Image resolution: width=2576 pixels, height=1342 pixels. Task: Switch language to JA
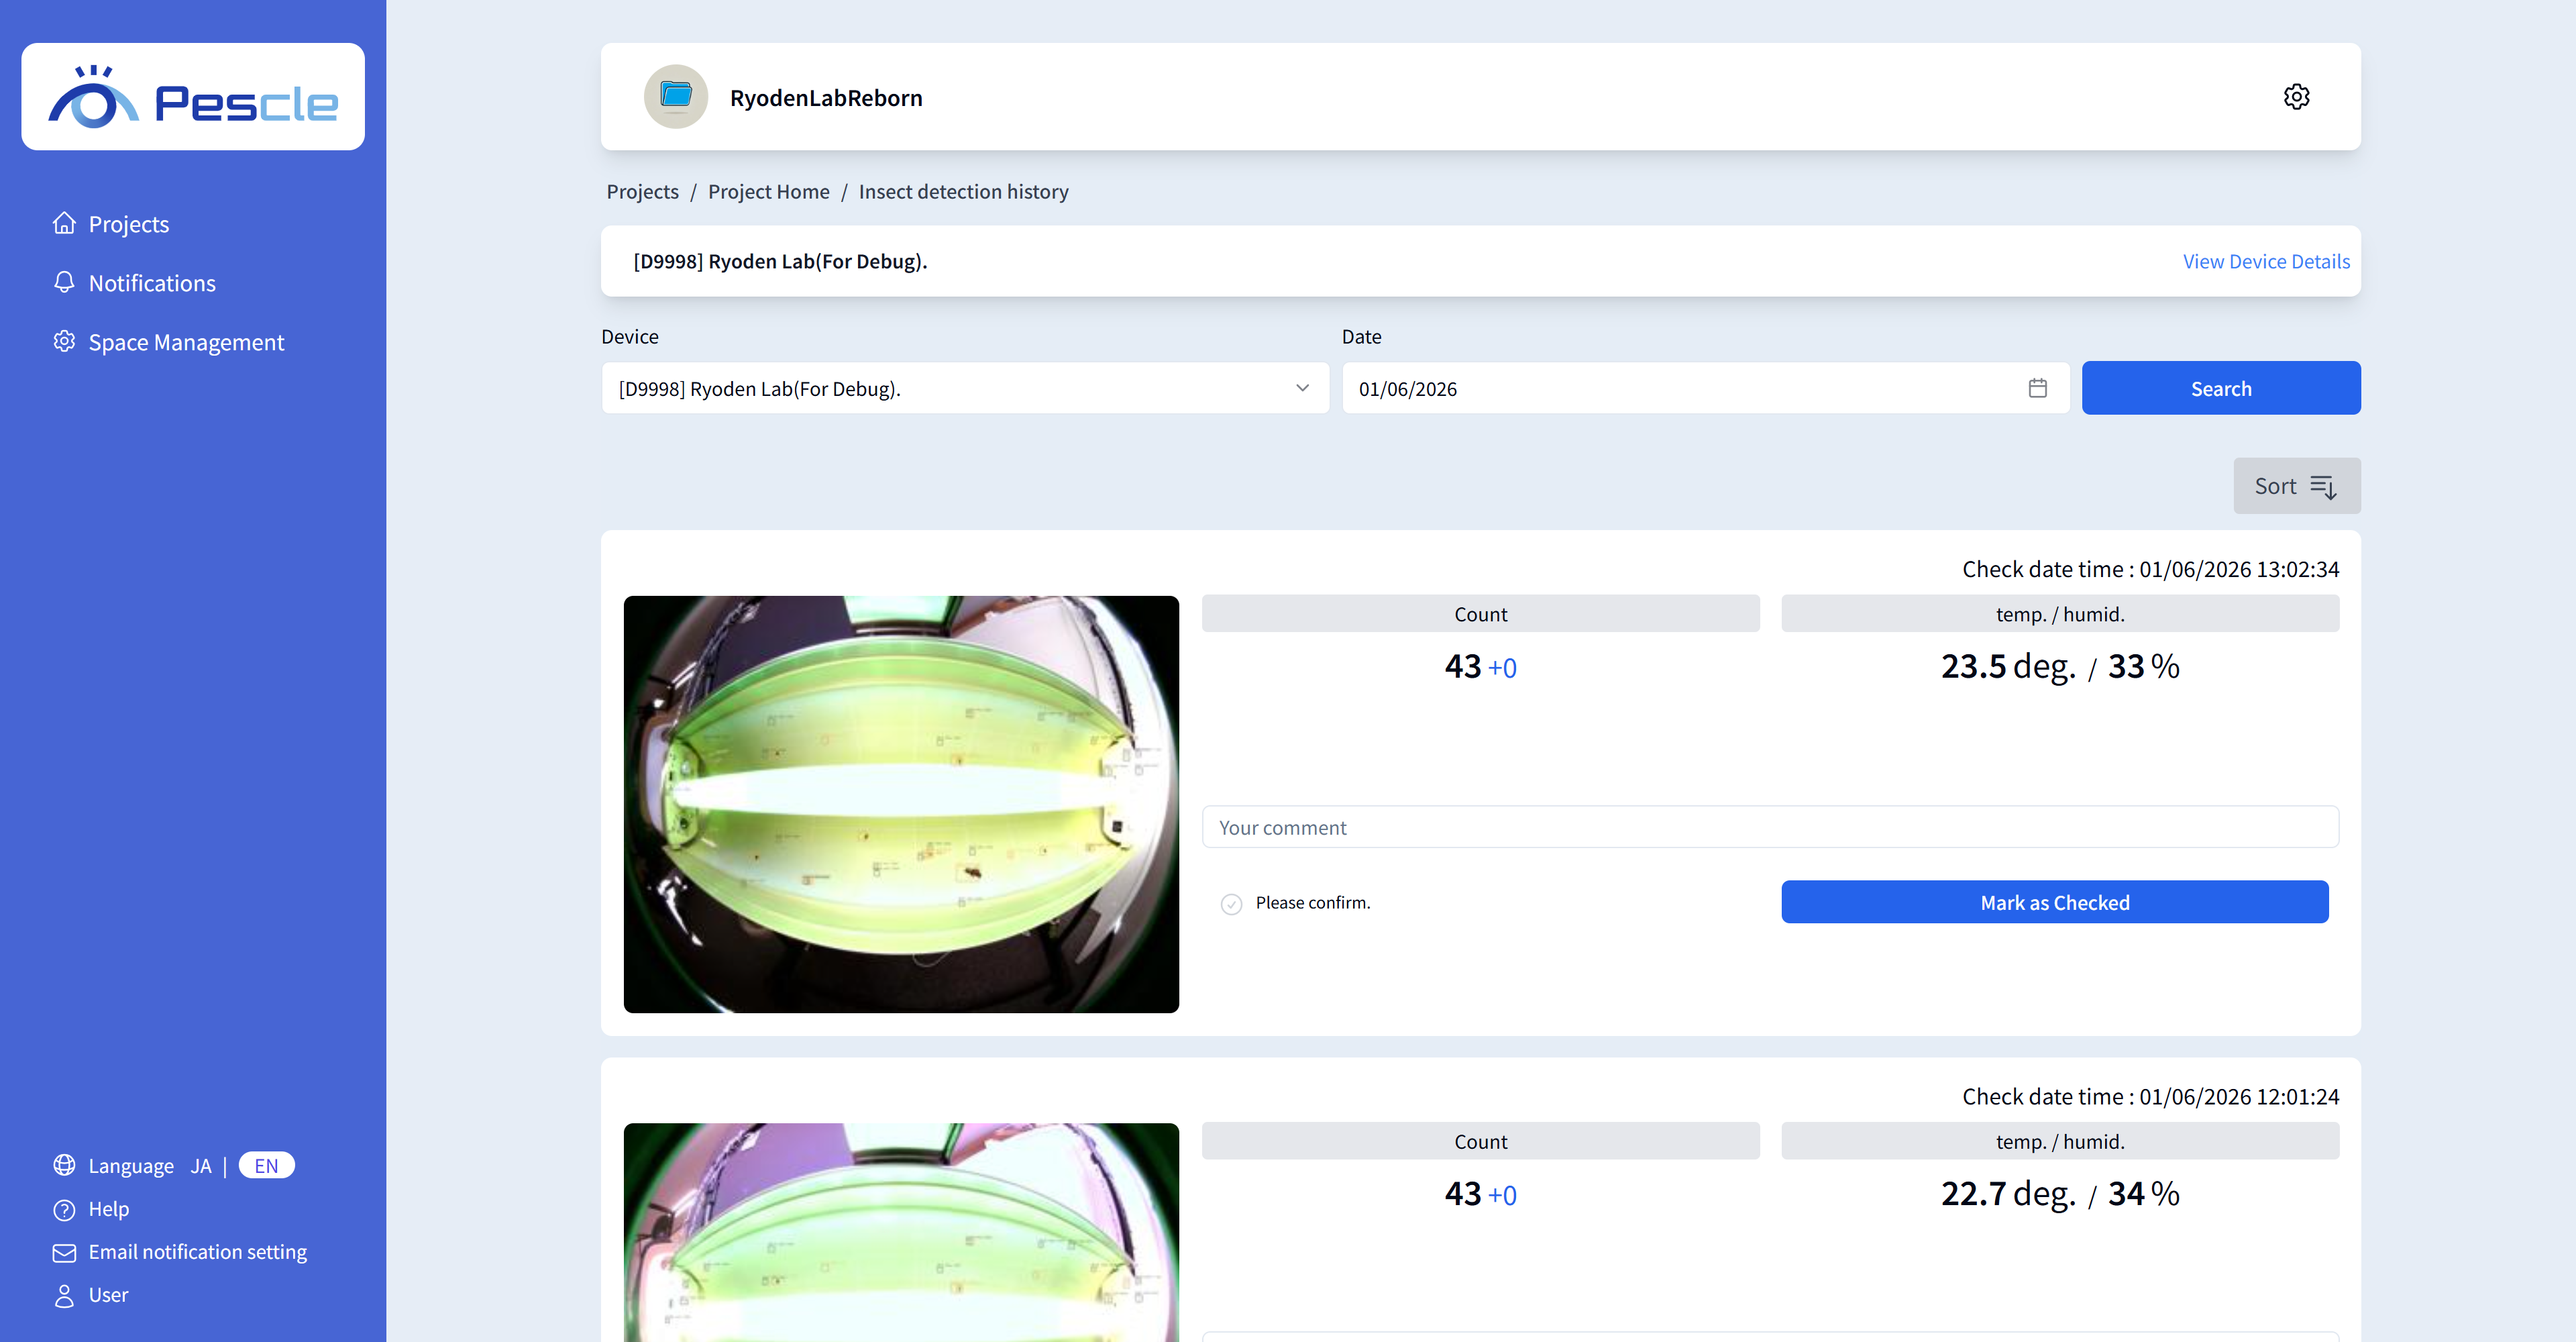pos(201,1166)
